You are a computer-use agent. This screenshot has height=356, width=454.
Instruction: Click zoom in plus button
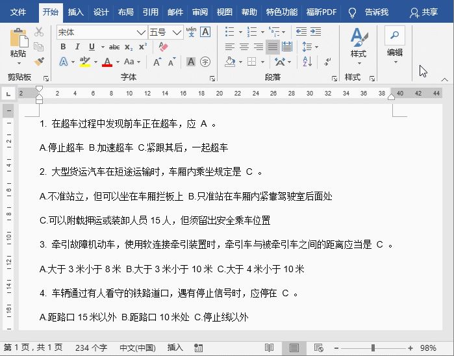coord(410,348)
